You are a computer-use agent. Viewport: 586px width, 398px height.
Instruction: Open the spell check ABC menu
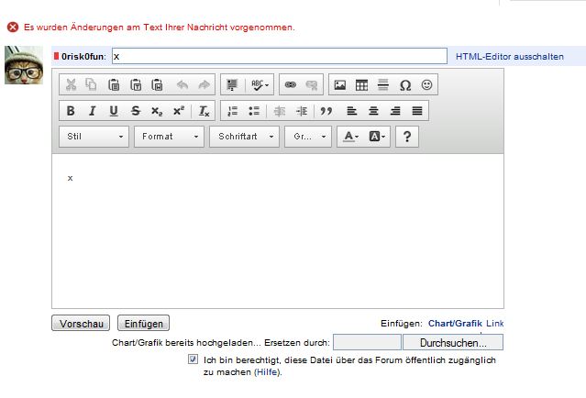(260, 85)
